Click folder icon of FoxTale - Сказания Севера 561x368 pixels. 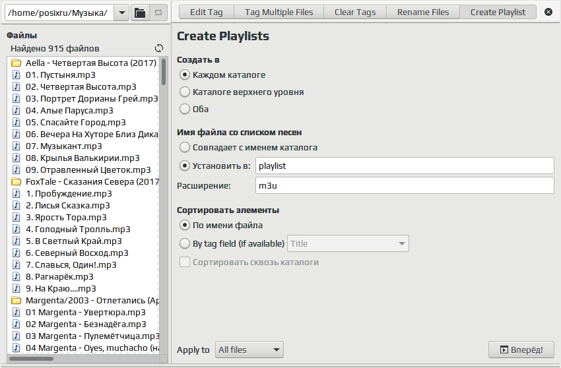(16, 181)
